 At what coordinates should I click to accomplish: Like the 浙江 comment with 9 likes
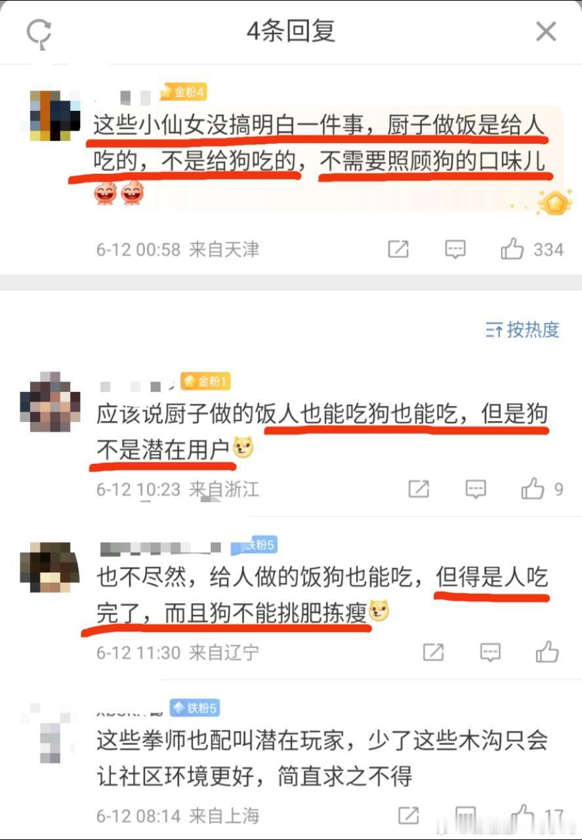[x=533, y=489]
